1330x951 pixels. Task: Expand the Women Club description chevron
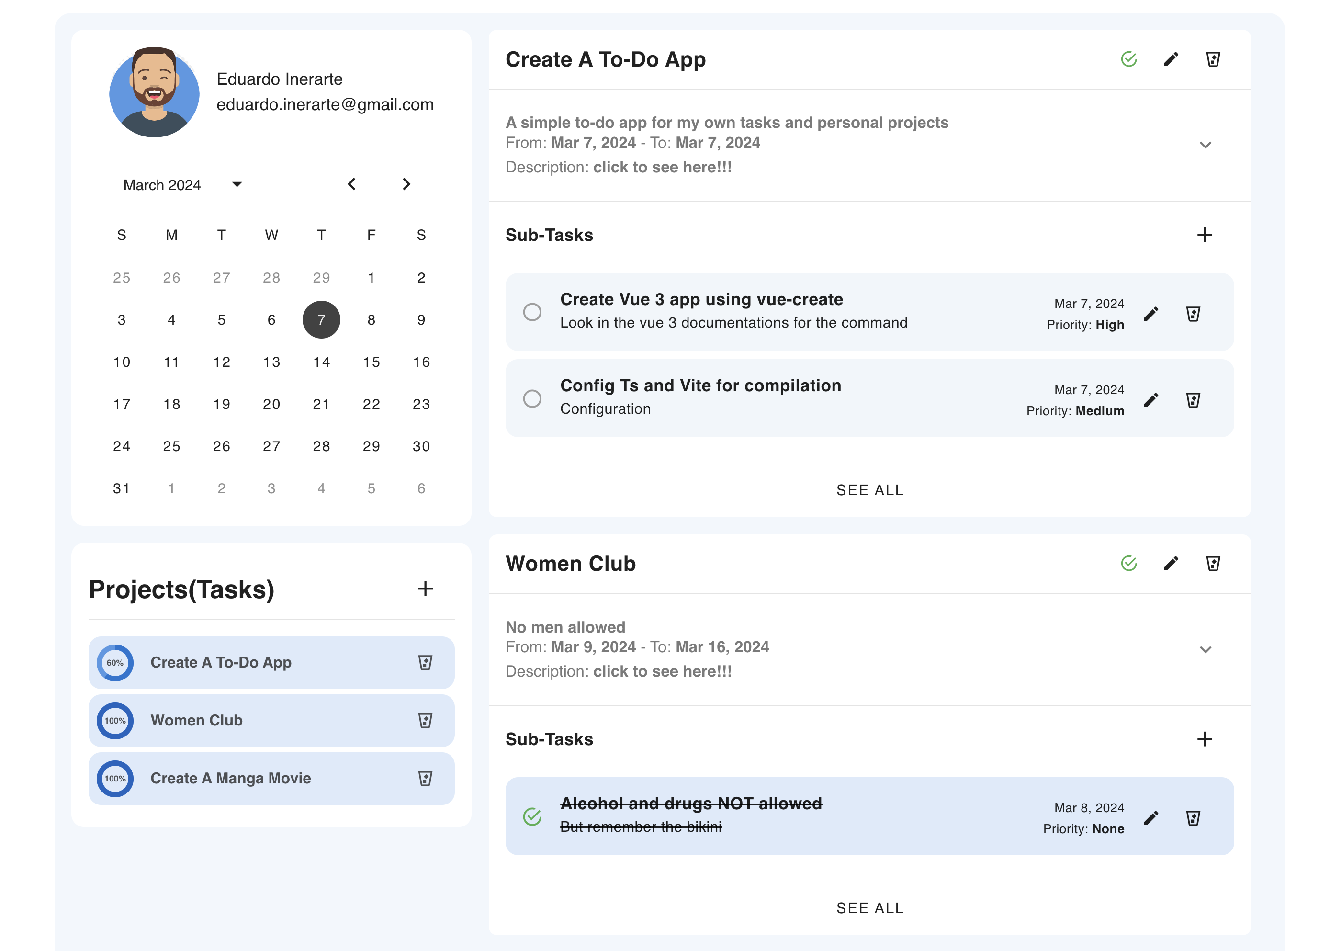(x=1205, y=649)
